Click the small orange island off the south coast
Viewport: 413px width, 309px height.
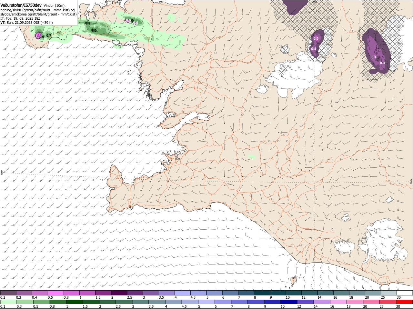[x=294, y=281]
